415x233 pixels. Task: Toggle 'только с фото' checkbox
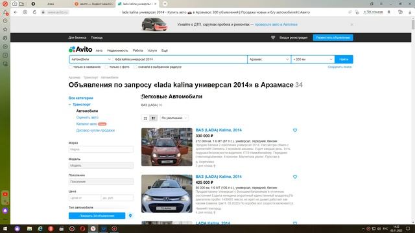point(106,67)
